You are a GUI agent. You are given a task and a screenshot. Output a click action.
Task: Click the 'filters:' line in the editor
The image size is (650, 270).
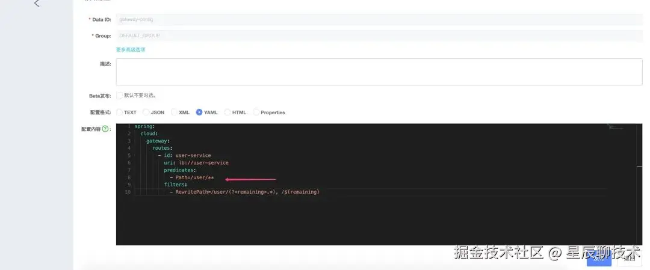[x=176, y=185]
